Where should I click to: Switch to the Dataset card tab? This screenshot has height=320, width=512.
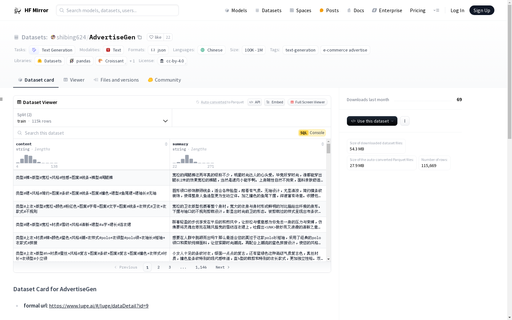coord(36,80)
